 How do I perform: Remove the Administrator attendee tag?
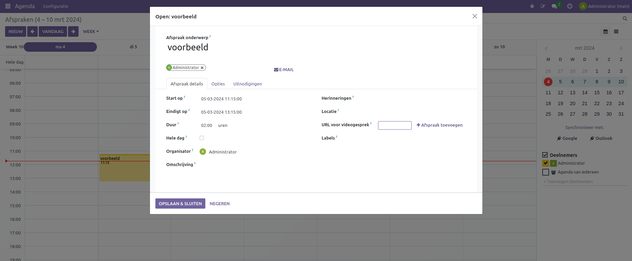(202, 68)
